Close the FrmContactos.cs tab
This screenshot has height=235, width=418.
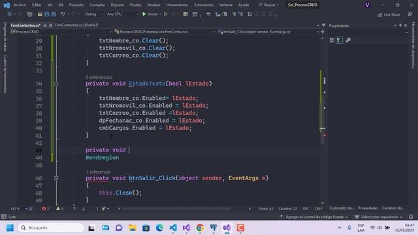pyautogui.click(x=50, y=25)
